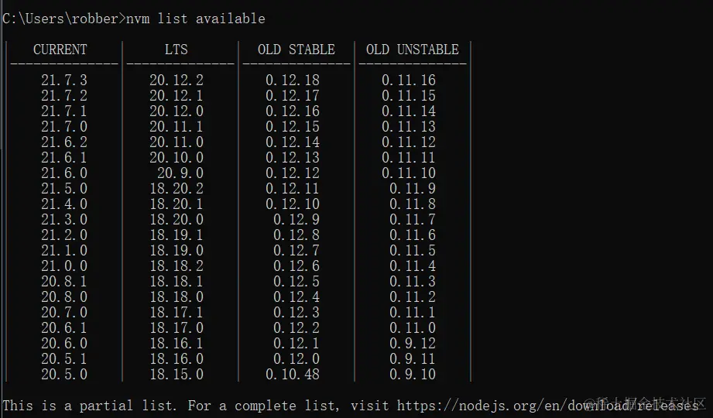The width and height of the screenshot is (713, 418).
Task: Select LTS version 18.16.1
Action: [x=177, y=344]
